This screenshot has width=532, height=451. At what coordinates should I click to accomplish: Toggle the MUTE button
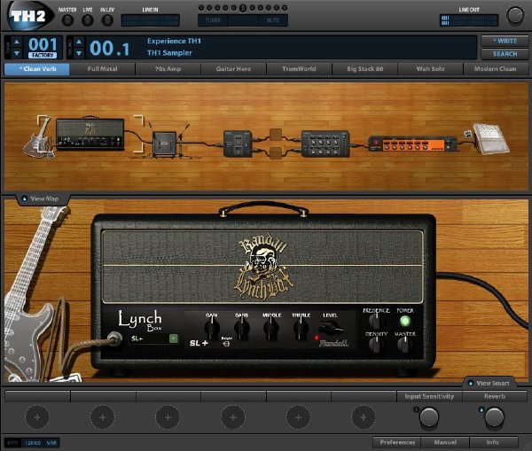tap(273, 20)
